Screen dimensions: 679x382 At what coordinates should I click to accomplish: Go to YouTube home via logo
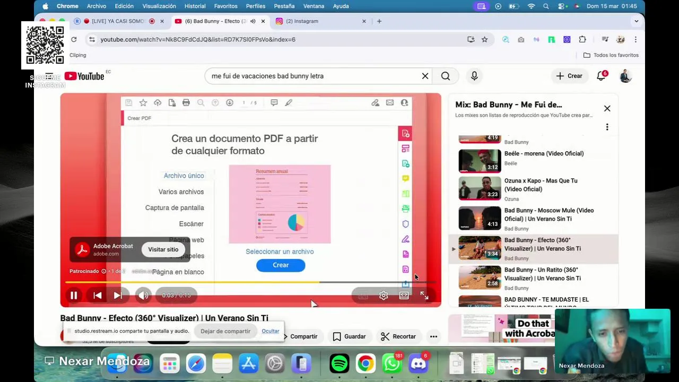tap(84, 76)
